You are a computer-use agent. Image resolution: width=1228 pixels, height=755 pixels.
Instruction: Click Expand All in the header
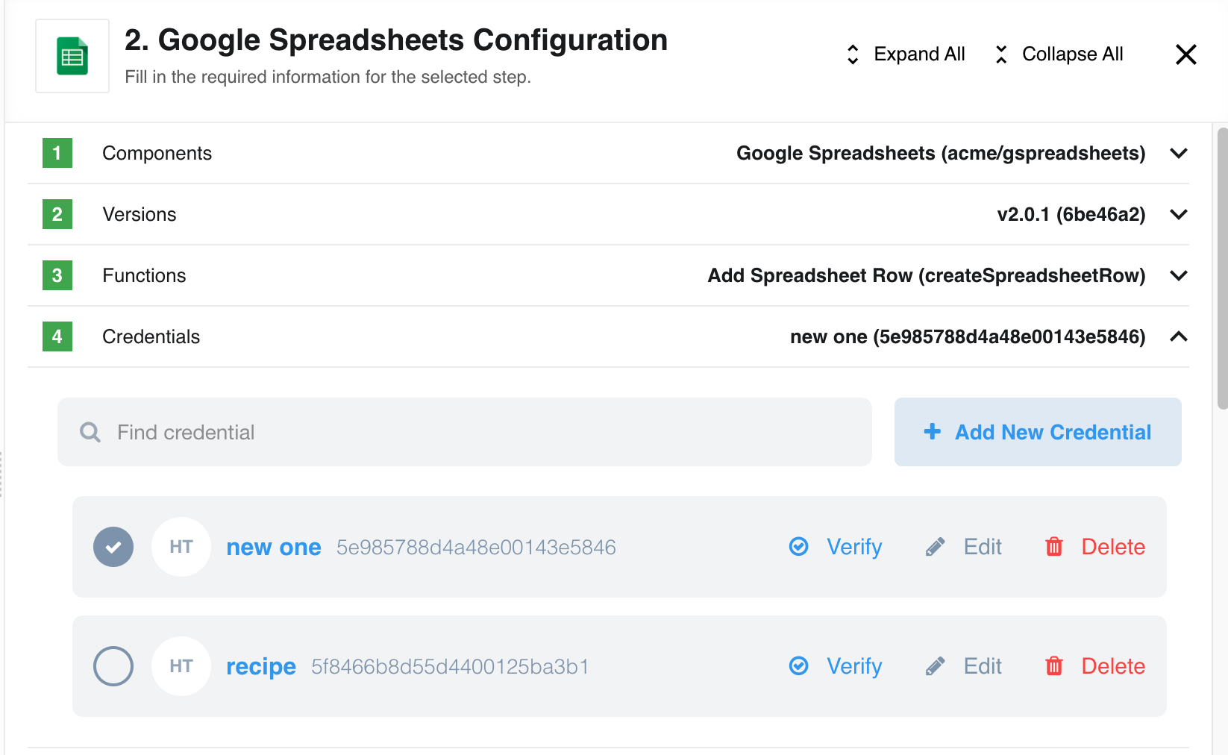point(905,54)
